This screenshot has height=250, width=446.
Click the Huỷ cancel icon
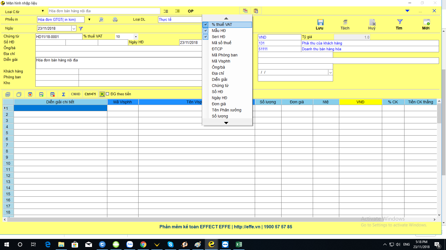[372, 22]
